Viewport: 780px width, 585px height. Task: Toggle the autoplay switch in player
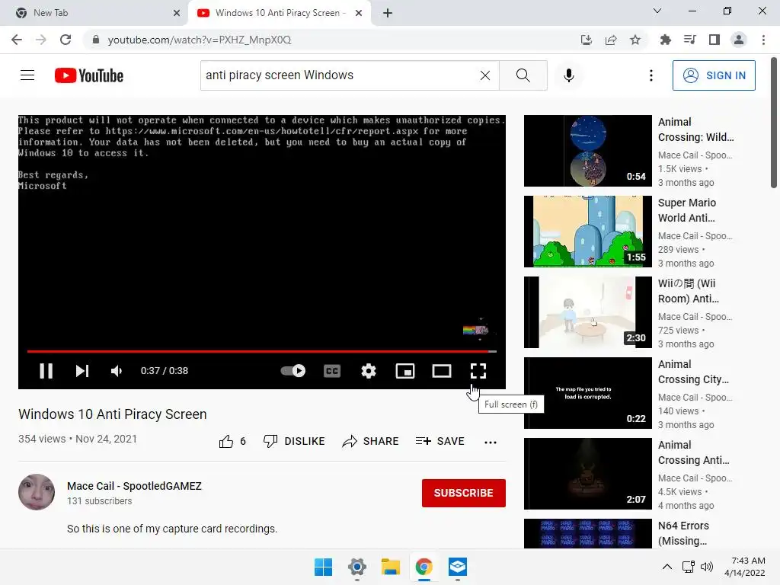pyautogui.click(x=293, y=371)
